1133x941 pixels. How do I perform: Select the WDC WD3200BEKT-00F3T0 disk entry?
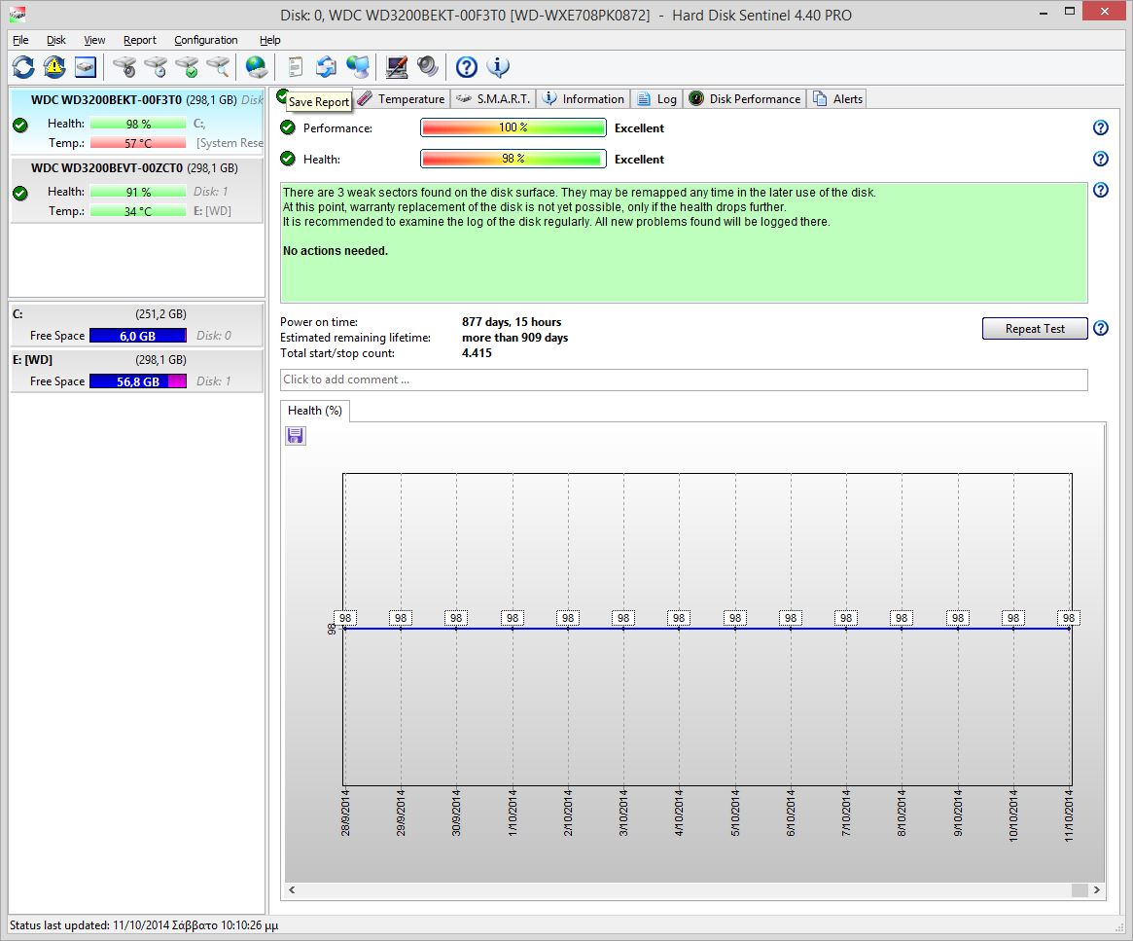coord(137,121)
